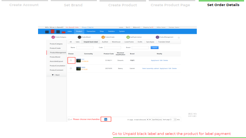
Task: Expand the Customer Center top menu
Action: (x=174, y=27)
